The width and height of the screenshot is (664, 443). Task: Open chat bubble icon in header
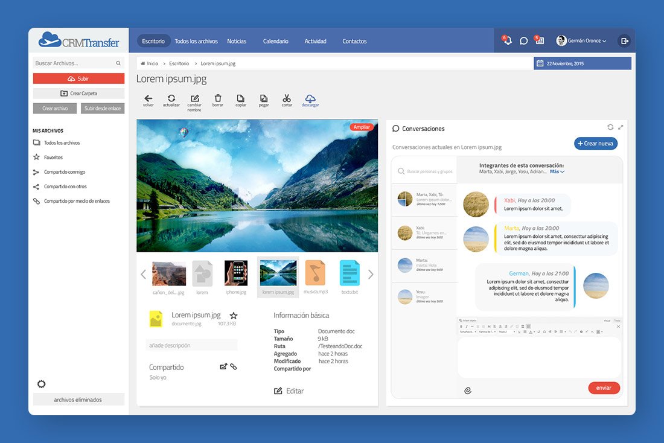click(523, 41)
